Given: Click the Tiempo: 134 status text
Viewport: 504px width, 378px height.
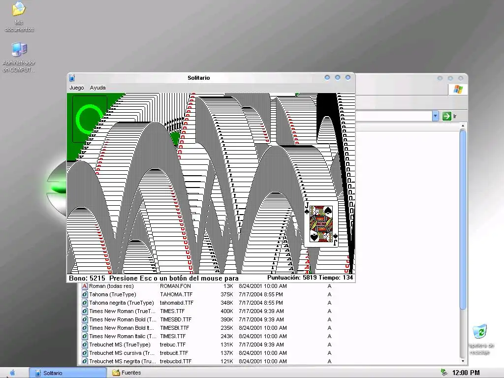Looking at the screenshot, I should 336,278.
